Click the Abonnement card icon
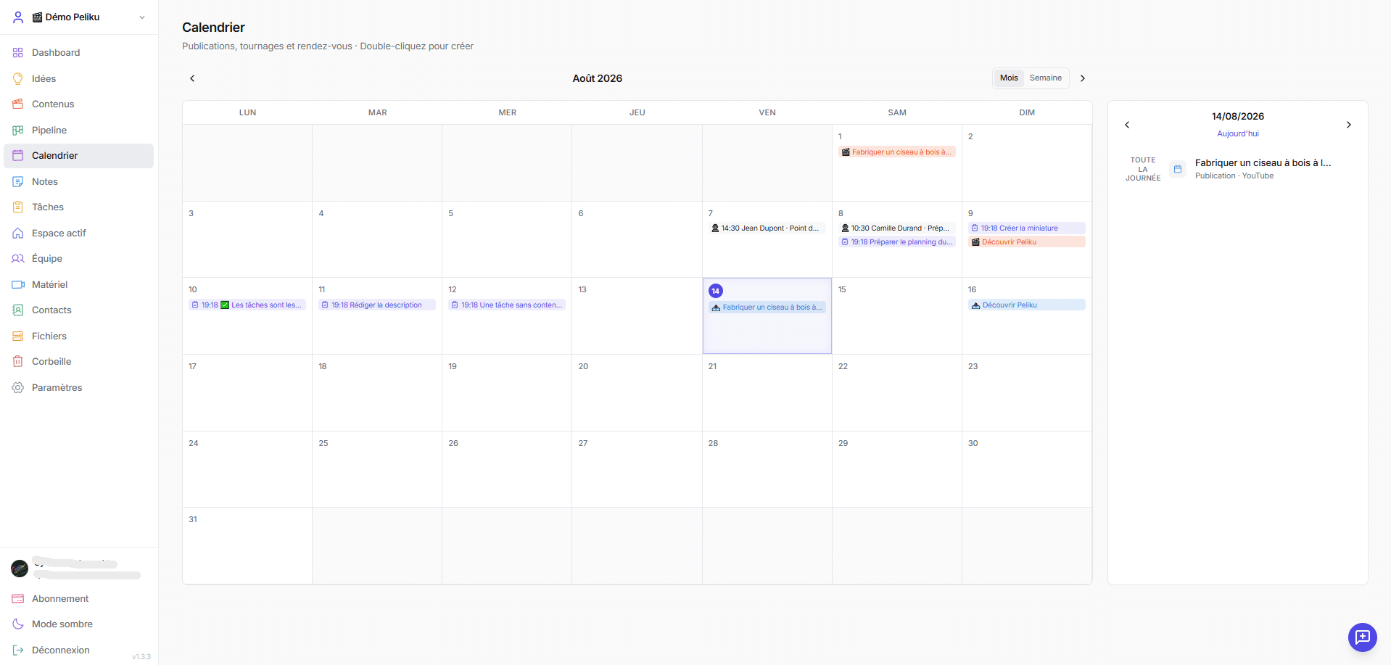This screenshot has width=1391, height=665. (x=18, y=599)
